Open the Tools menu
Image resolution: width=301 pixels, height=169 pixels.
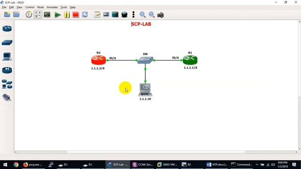click(x=63, y=8)
